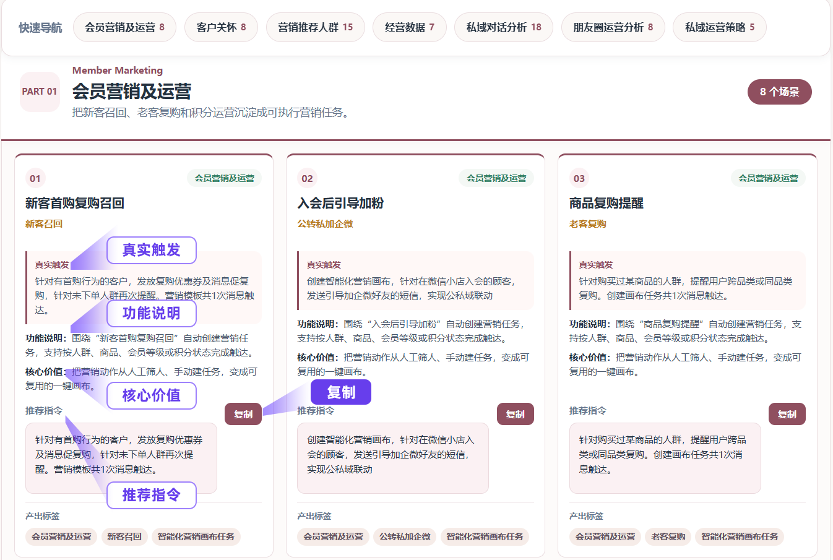Select the 营销推荐人群 15 navigation pill
Viewport: 833px width, 560px height.
click(x=315, y=27)
